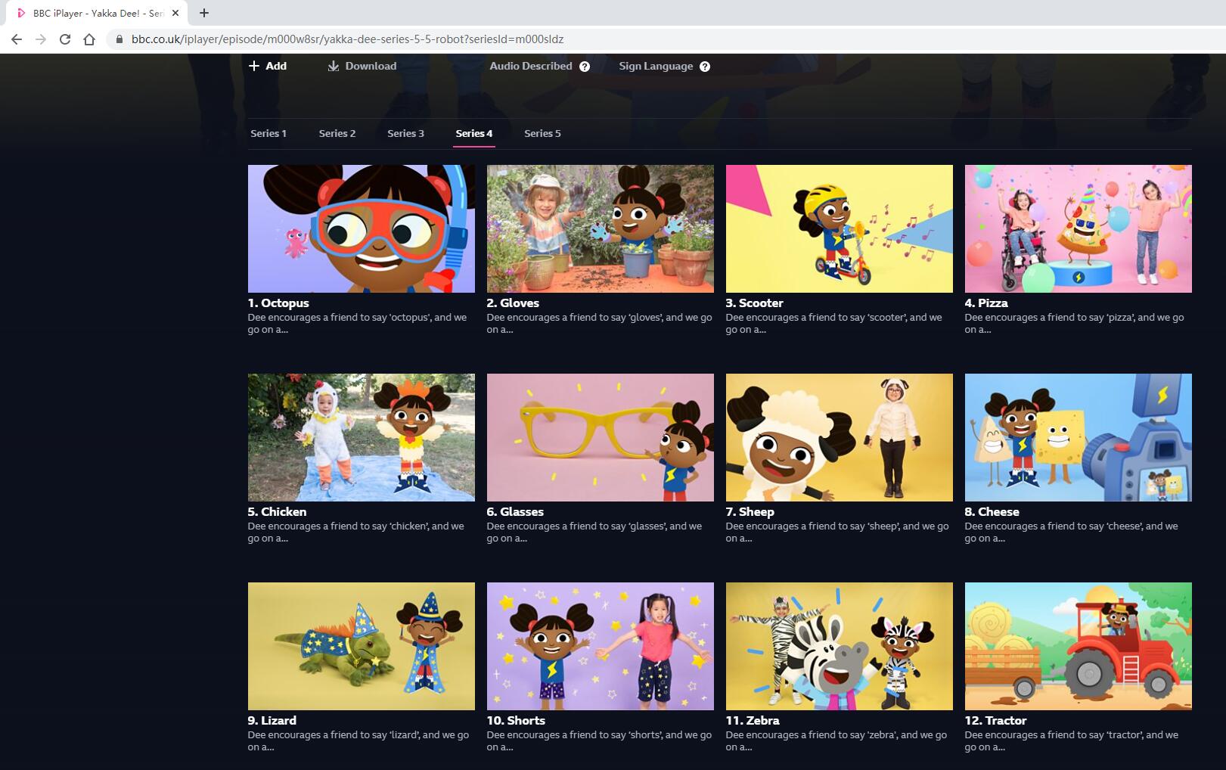Select the Series 4 tab

(x=474, y=133)
